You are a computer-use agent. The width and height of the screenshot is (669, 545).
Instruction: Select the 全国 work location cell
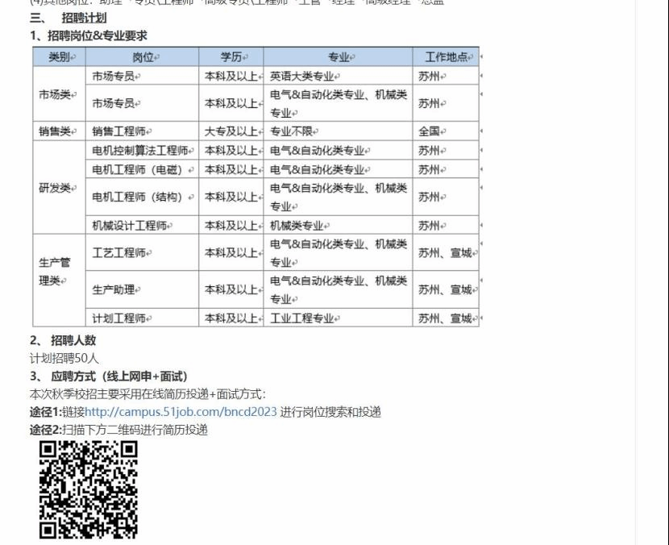coord(429,131)
